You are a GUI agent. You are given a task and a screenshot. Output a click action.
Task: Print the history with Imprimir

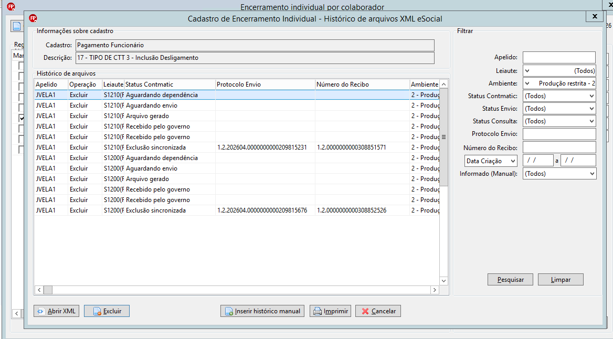330,311
